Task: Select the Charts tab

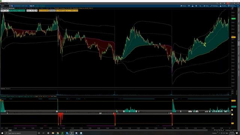Action: pos(4,3)
